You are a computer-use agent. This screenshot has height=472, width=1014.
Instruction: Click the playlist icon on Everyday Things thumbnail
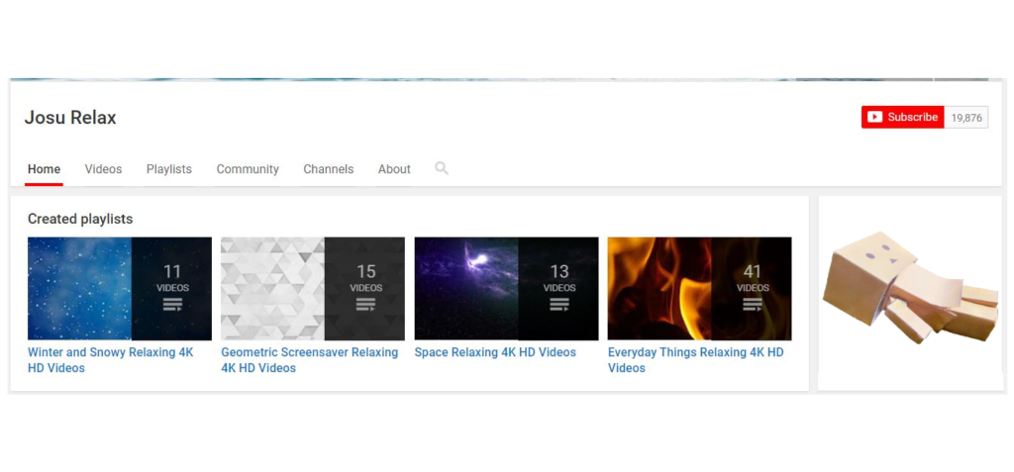(x=753, y=305)
